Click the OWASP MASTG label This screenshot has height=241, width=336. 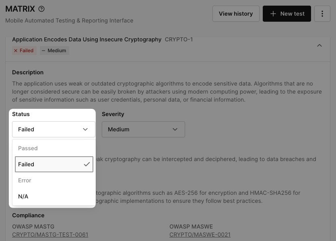point(33,227)
